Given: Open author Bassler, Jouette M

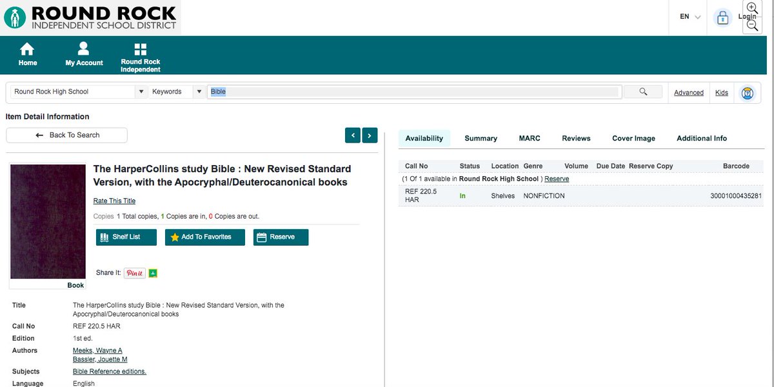Looking at the screenshot, I should click(x=100, y=359).
